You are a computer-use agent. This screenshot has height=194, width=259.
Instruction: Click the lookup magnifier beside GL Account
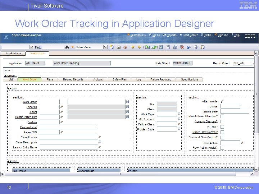(179, 119)
